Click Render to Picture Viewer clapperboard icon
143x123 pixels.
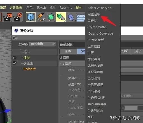(x=8, y=17)
